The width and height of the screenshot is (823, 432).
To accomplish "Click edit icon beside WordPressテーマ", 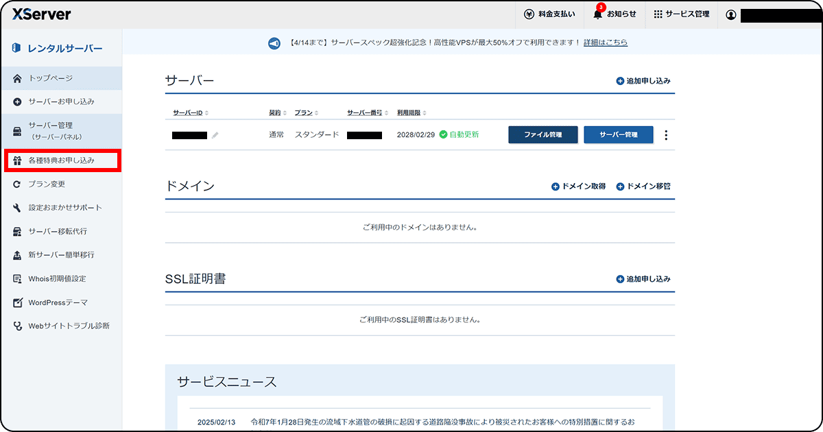I will click(x=18, y=302).
